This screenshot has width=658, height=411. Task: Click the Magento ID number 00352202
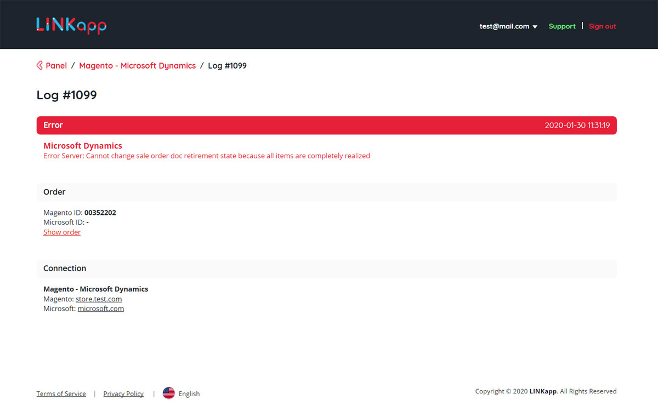pyautogui.click(x=100, y=213)
